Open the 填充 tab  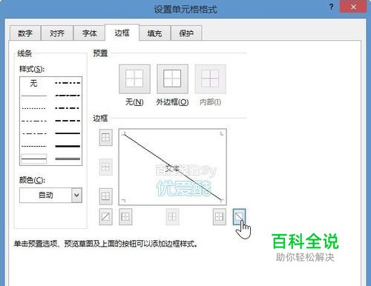point(154,33)
